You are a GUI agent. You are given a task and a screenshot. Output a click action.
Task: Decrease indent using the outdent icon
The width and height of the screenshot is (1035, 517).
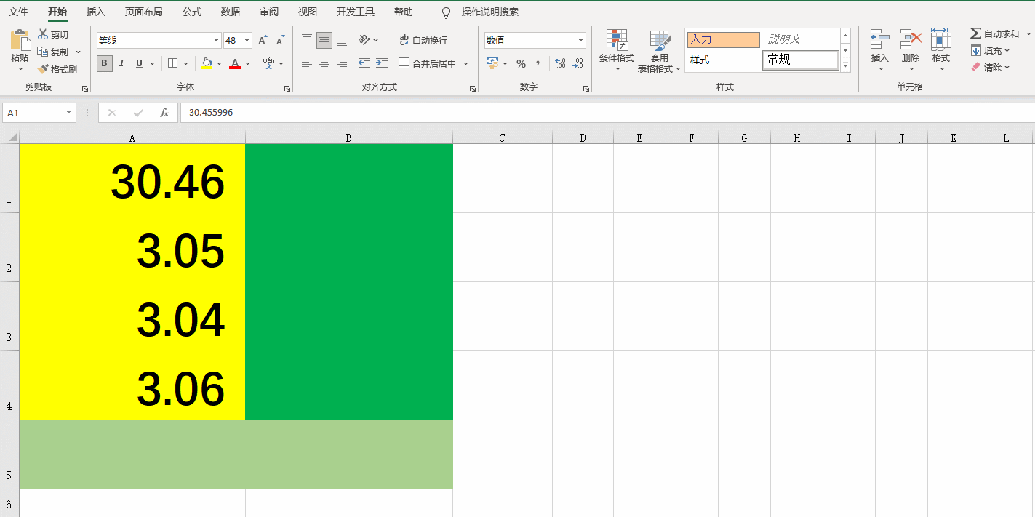(364, 63)
